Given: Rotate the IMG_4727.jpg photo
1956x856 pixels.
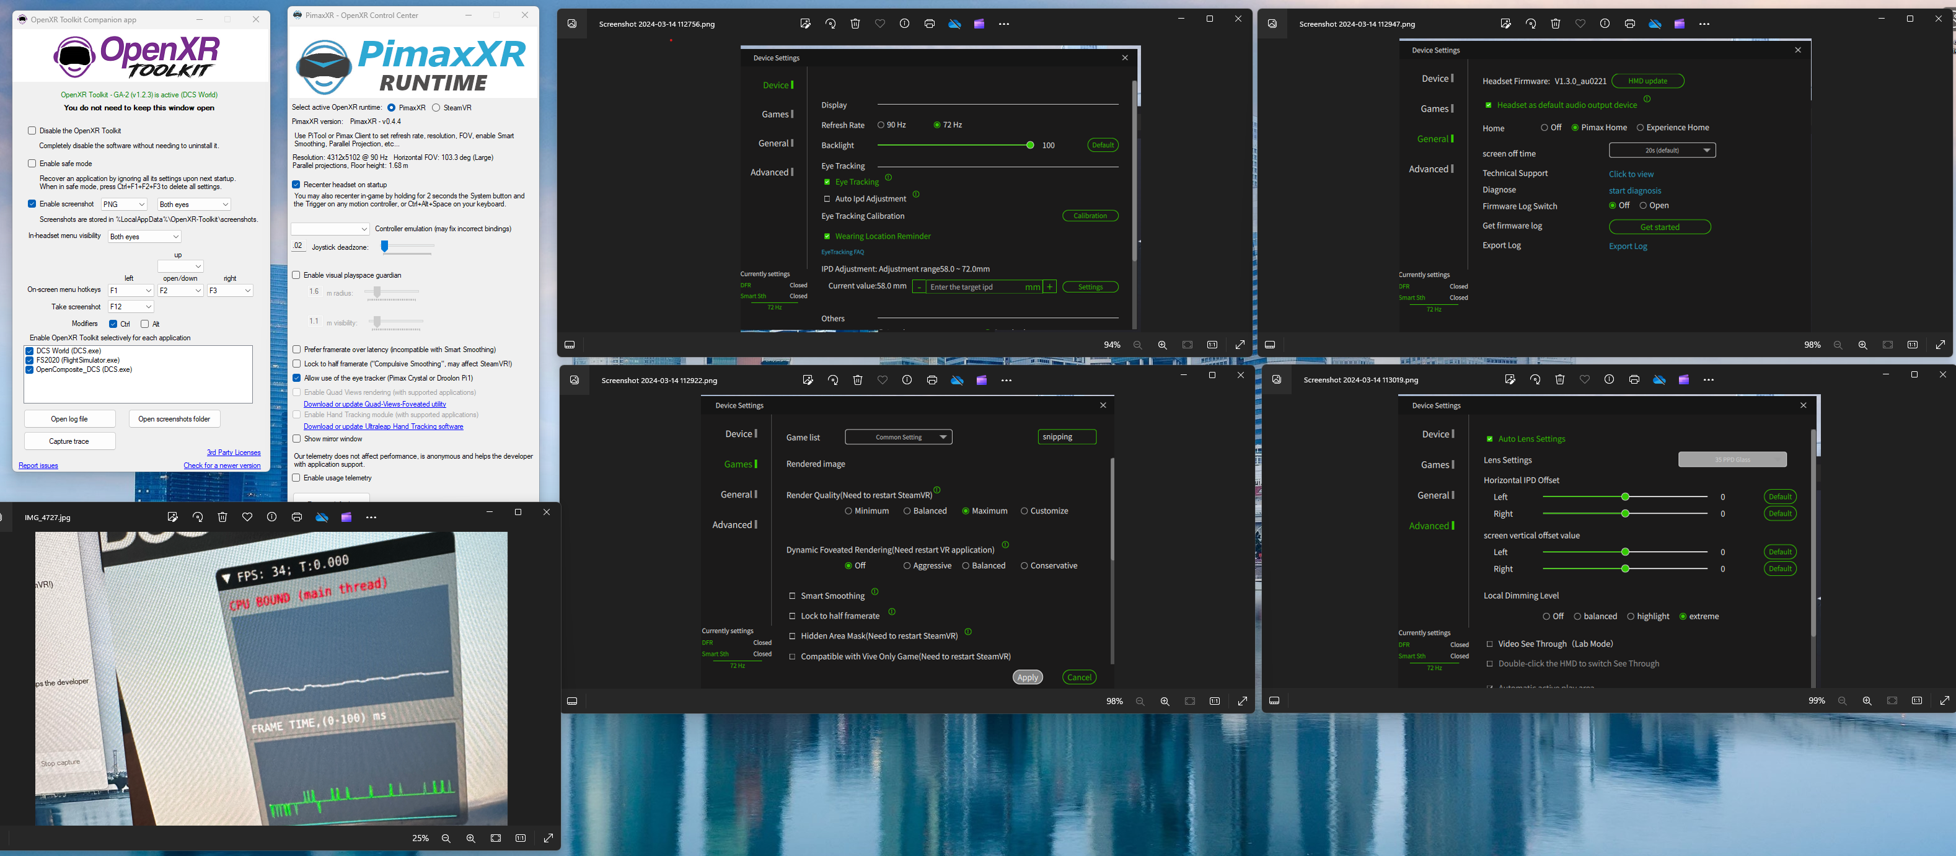Looking at the screenshot, I should click(x=198, y=517).
